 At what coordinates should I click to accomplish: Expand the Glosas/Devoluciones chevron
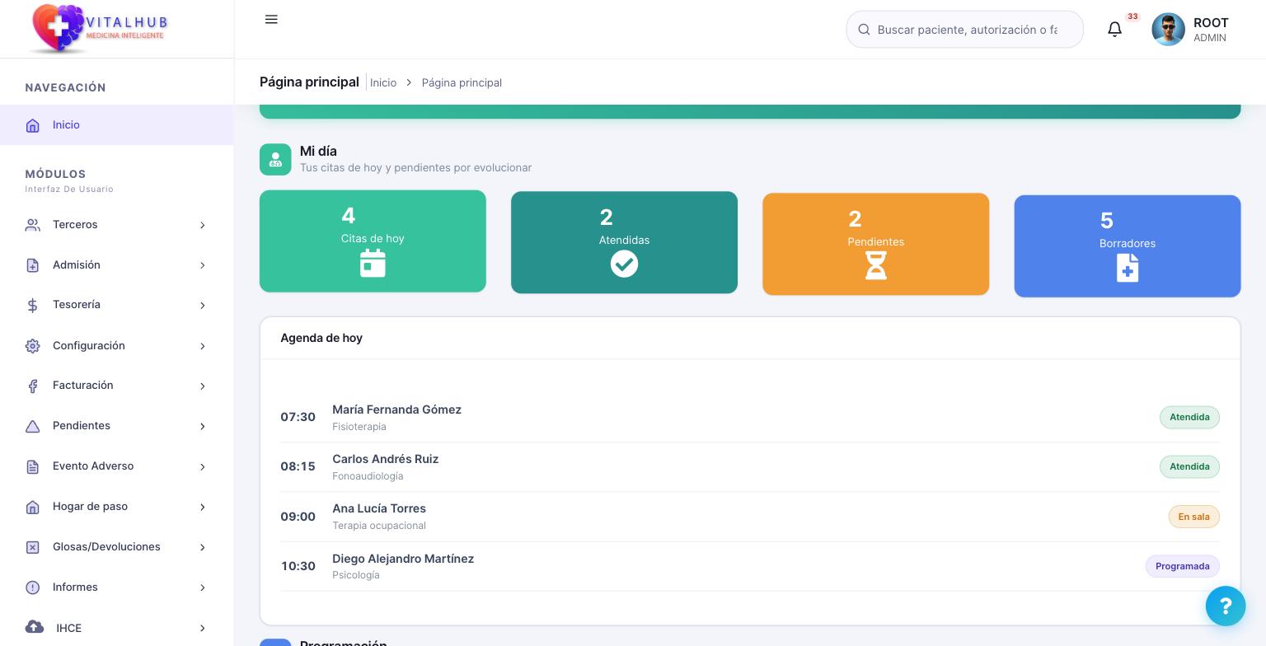(x=202, y=547)
